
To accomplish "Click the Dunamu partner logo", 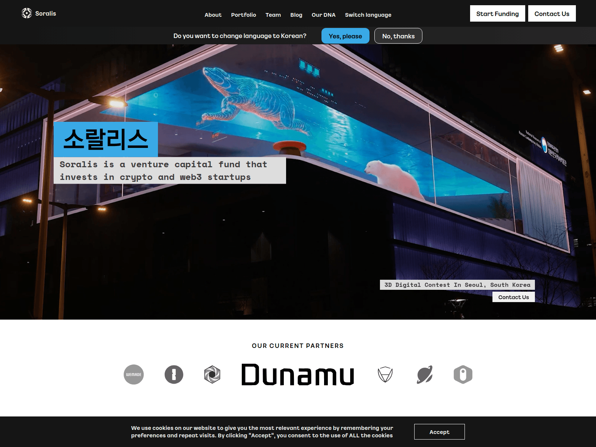I will [298, 374].
